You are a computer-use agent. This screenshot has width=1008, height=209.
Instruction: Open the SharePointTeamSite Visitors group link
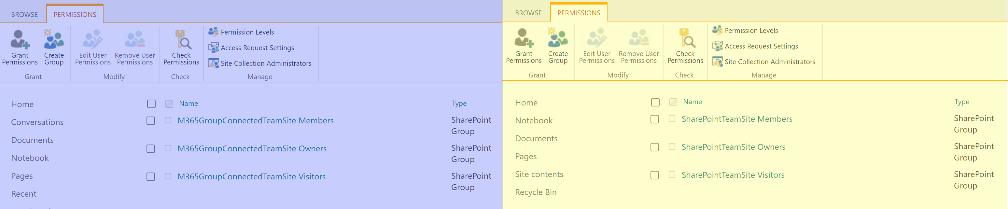coord(733,175)
